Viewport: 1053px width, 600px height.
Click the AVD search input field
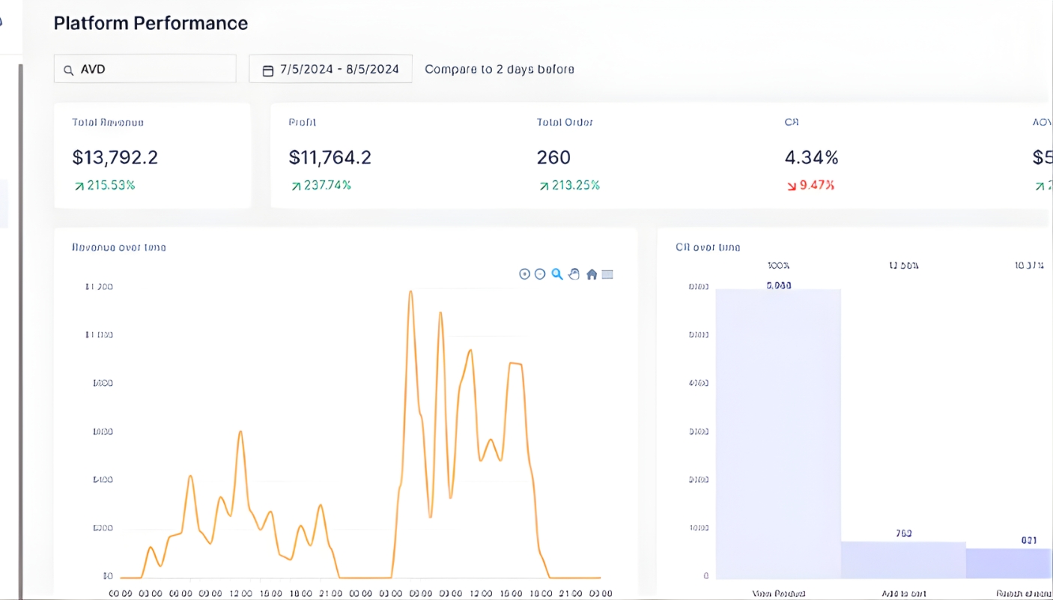pos(150,69)
